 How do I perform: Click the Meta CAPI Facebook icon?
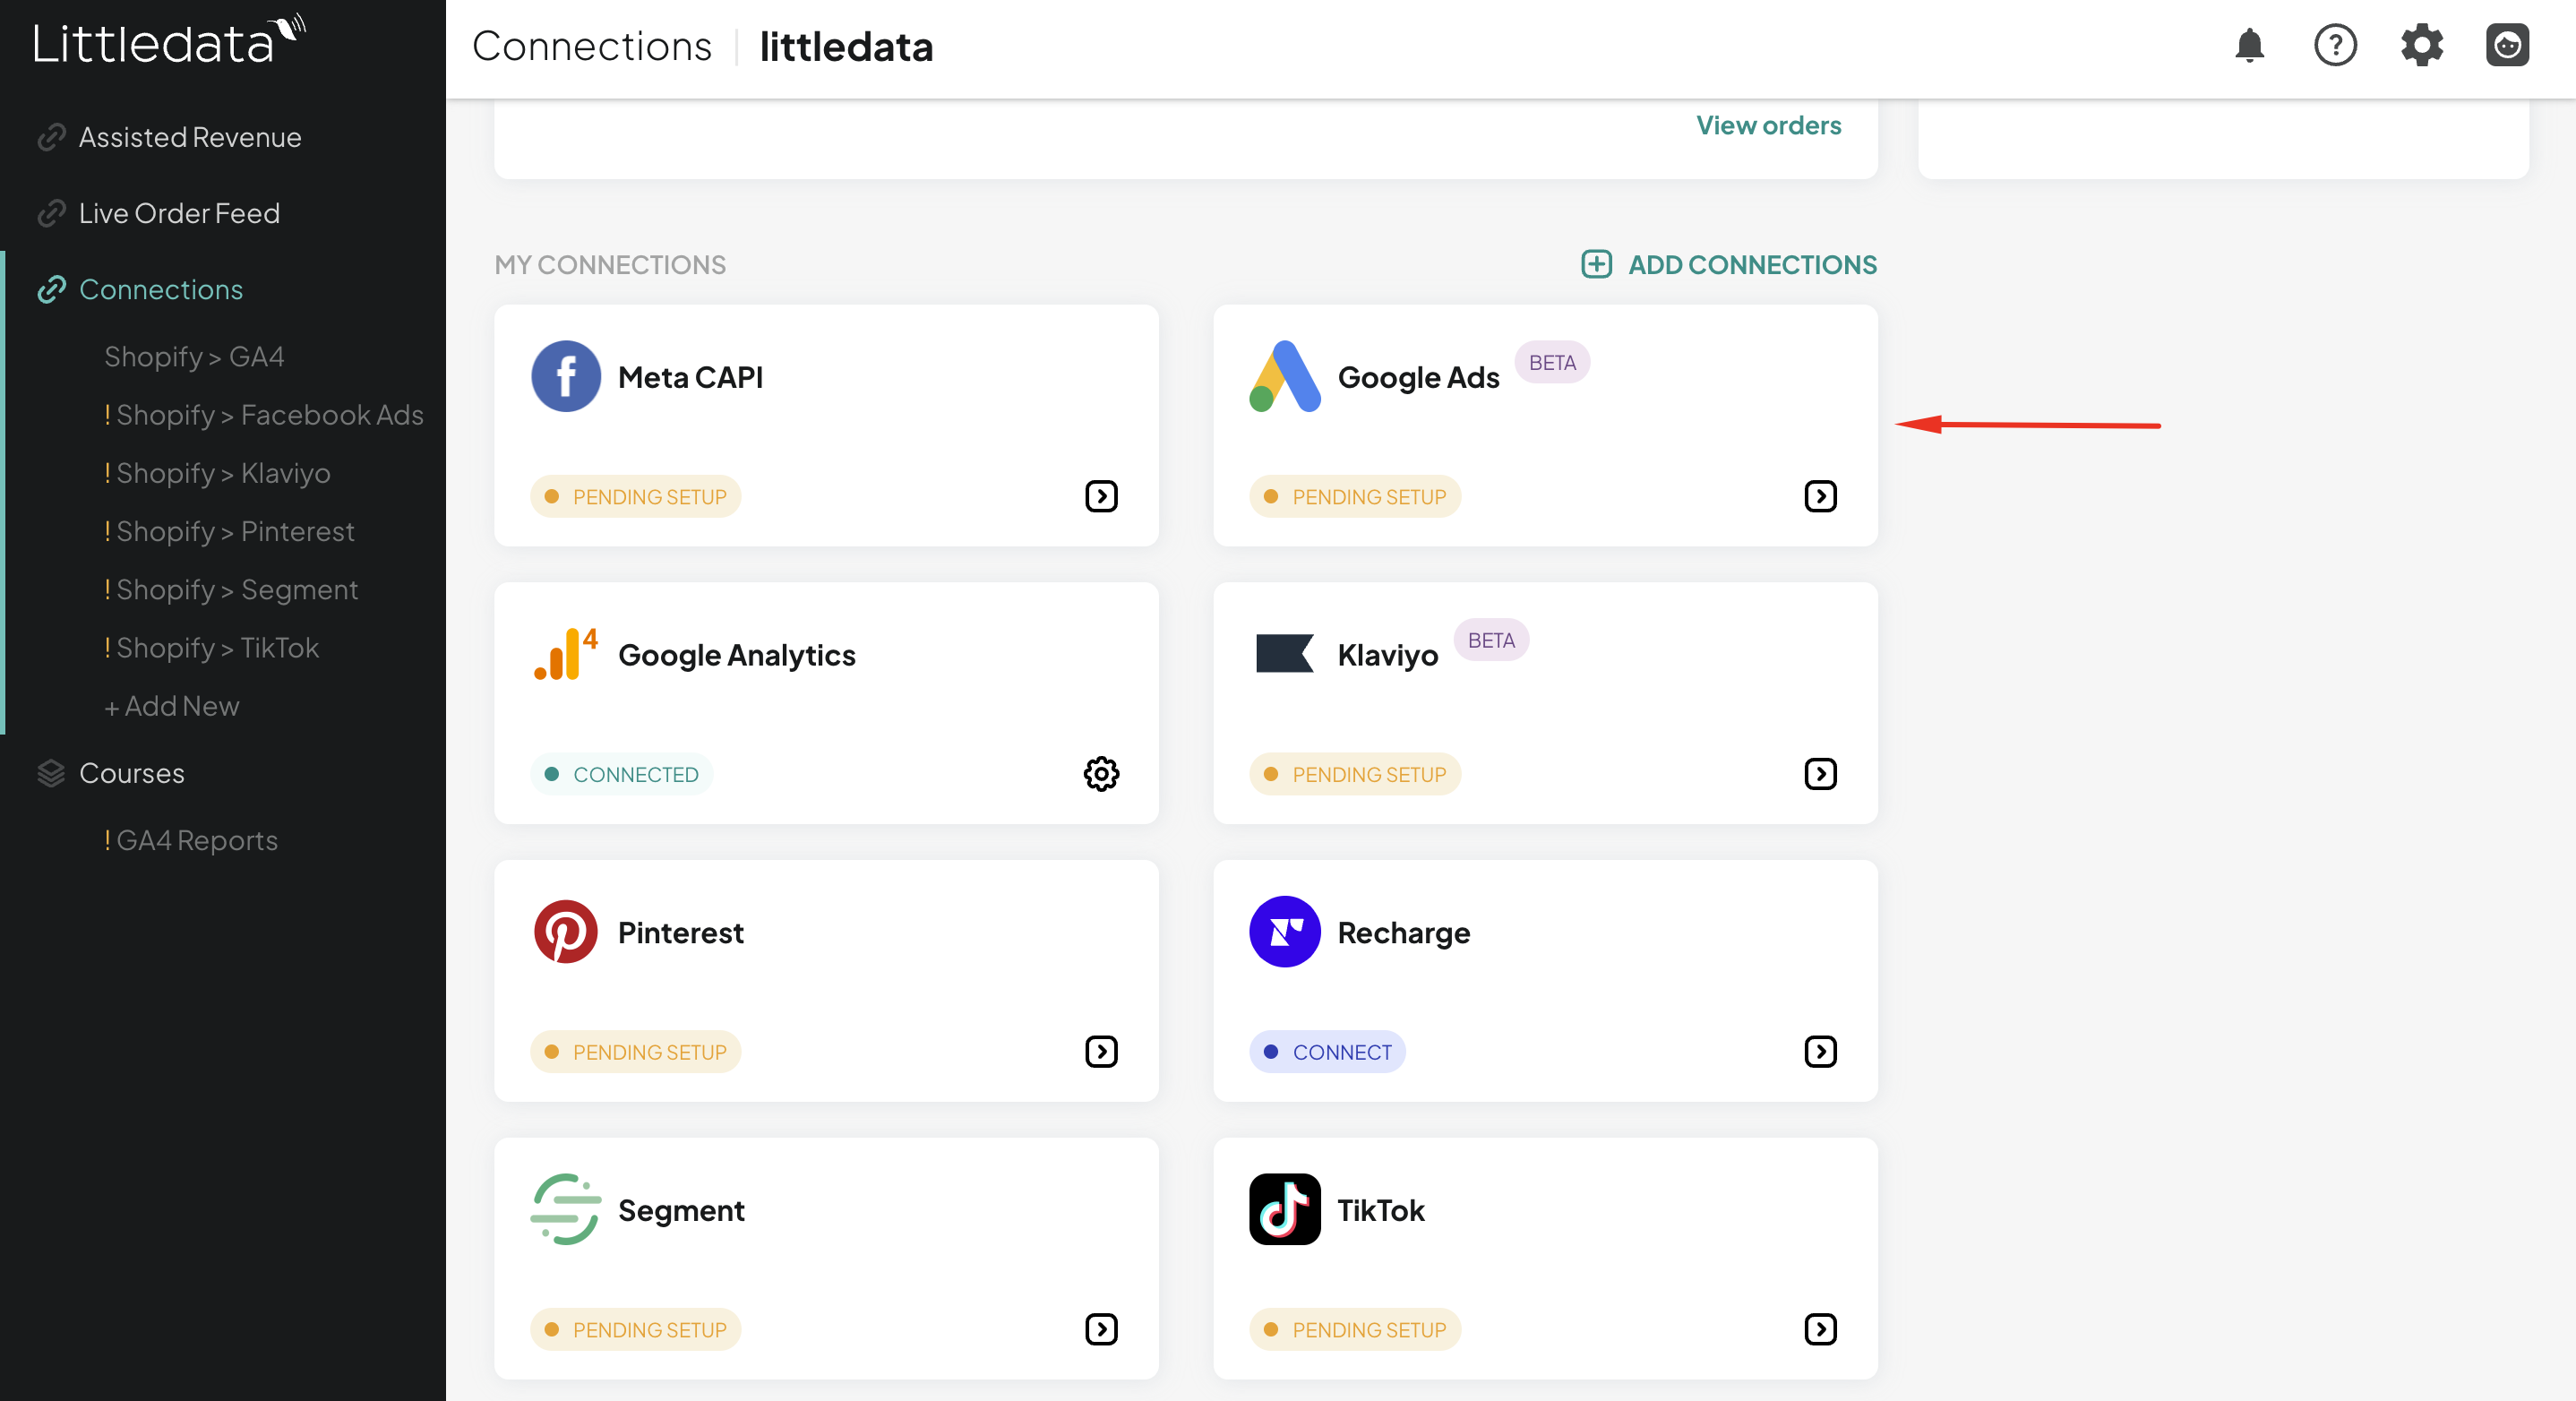click(565, 377)
